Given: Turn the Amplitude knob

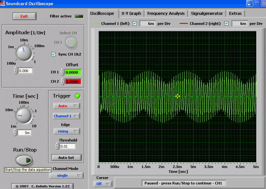Looking at the screenshot, I should [24, 53].
